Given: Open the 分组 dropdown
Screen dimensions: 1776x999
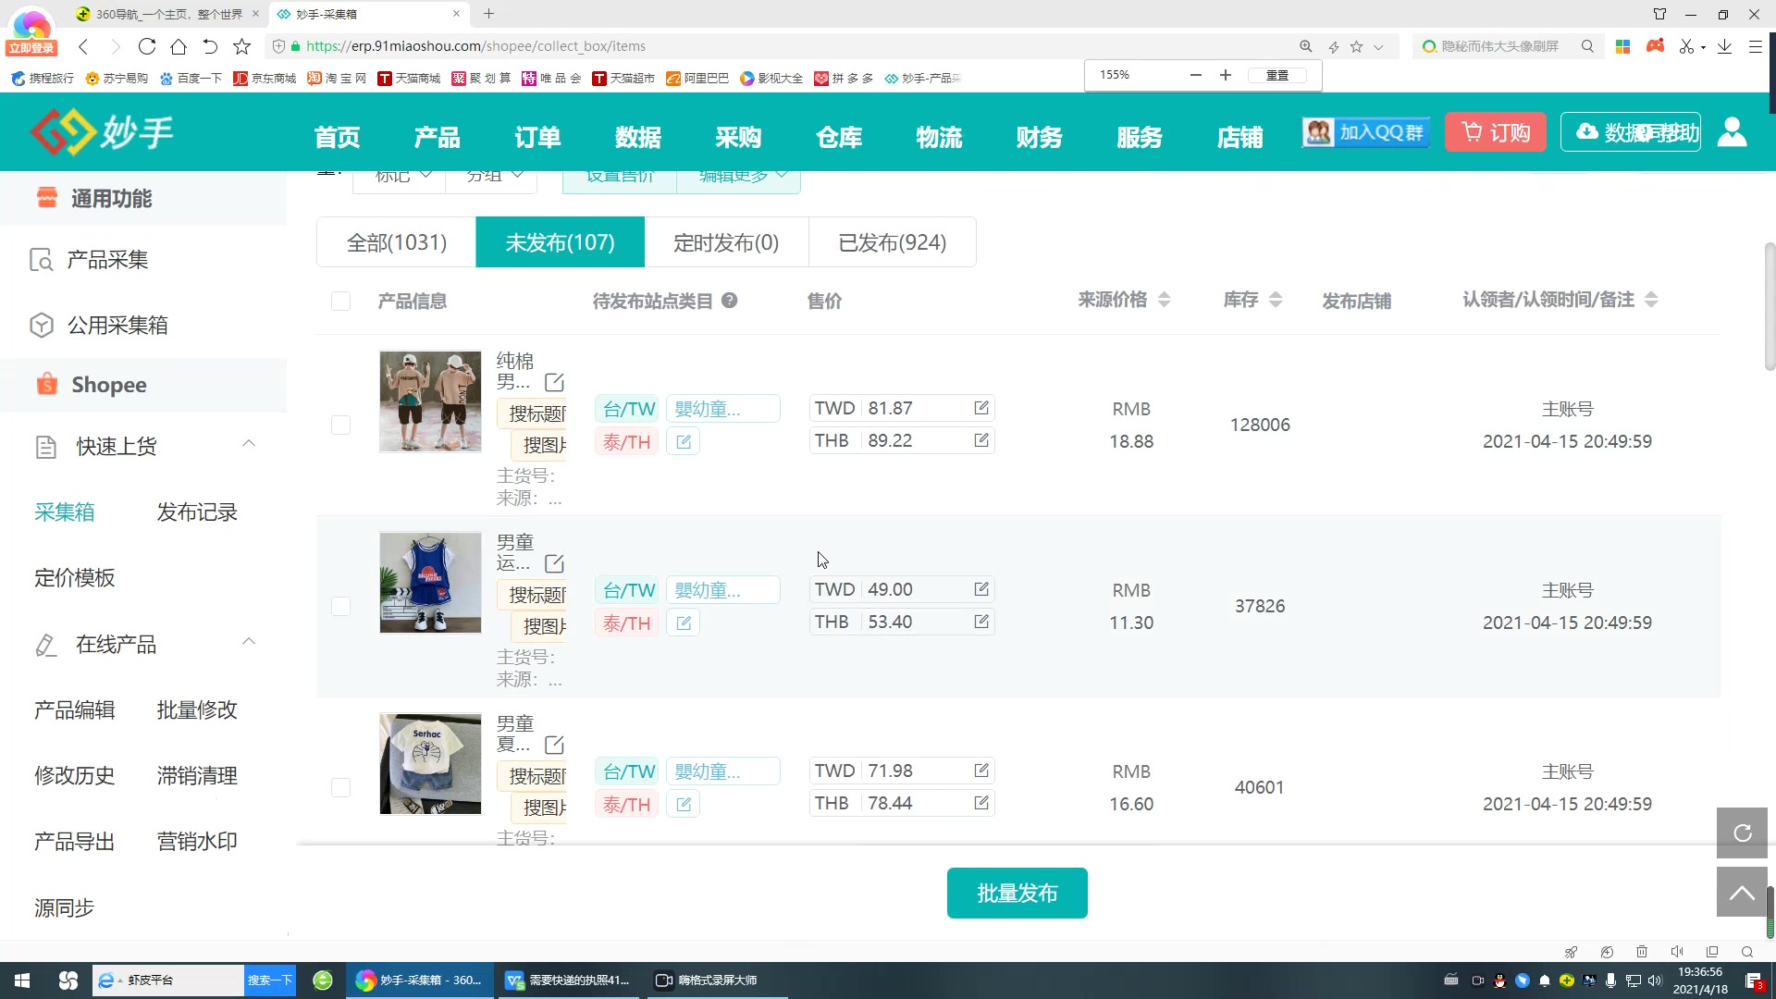Looking at the screenshot, I should tap(492, 179).
